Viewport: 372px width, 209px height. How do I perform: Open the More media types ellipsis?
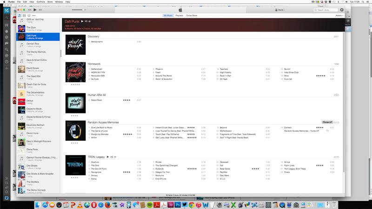(x=34, y=15)
